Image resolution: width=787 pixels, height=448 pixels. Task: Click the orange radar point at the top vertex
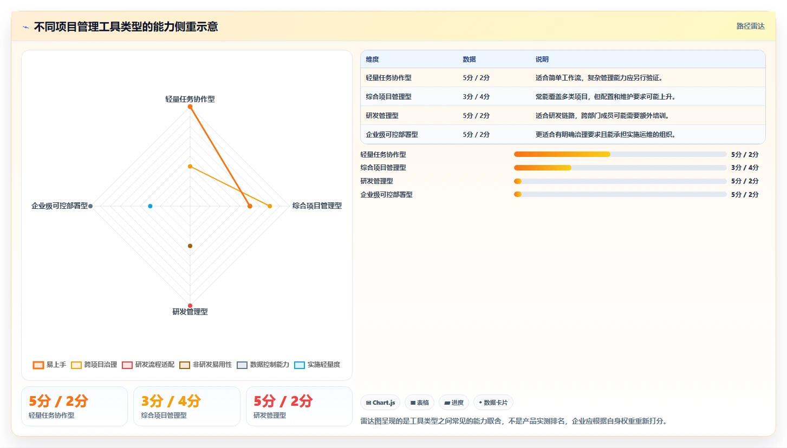[x=190, y=107]
